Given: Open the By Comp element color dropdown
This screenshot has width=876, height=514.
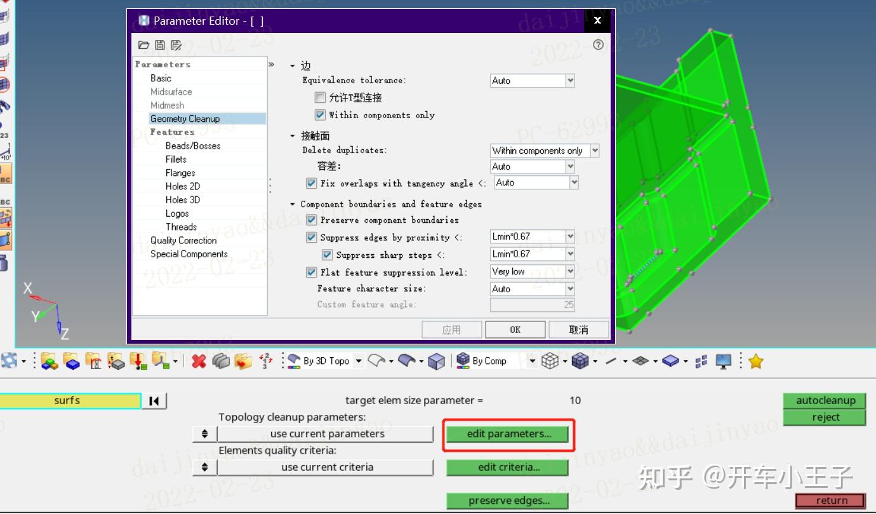Looking at the screenshot, I should point(532,362).
